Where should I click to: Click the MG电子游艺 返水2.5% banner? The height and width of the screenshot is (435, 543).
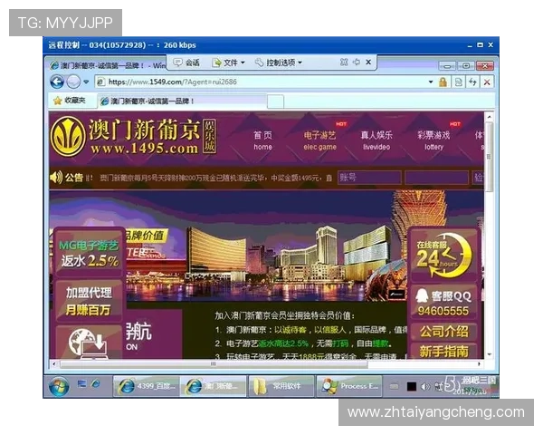click(90, 253)
